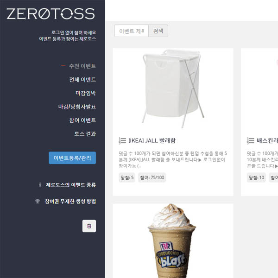
Task: Open the Baskin Robbins cappuccino blast image
Action: coord(171,240)
